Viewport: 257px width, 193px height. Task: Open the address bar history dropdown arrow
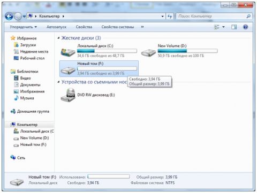[x=162, y=17]
